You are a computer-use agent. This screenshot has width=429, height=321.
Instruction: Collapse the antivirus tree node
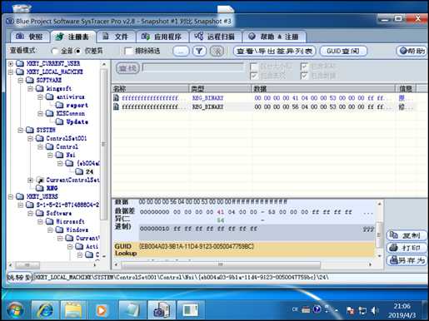point(41,96)
